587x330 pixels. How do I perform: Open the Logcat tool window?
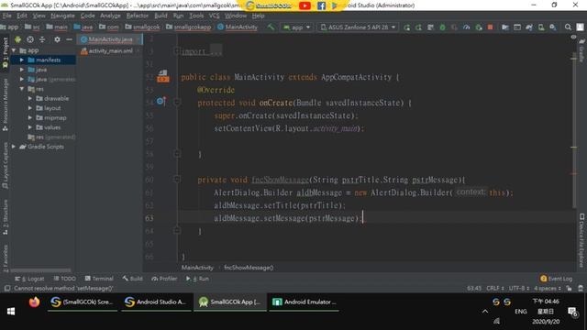(29, 279)
